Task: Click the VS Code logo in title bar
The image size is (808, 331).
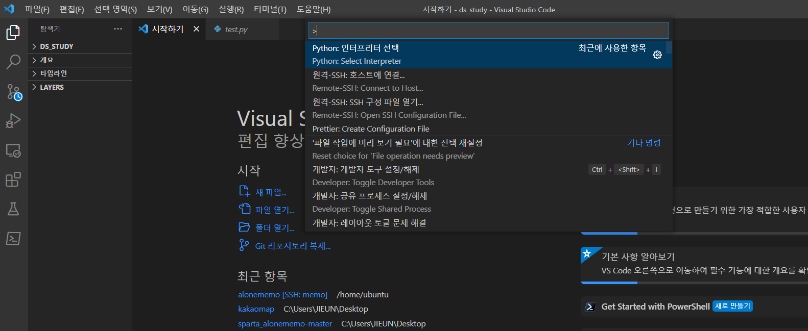Action: click(9, 9)
